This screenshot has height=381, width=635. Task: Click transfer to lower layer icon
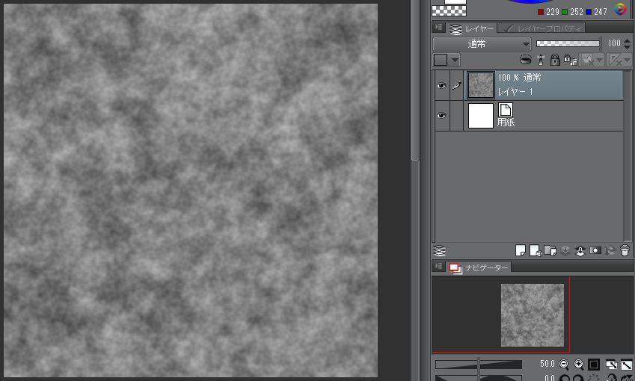(x=565, y=251)
